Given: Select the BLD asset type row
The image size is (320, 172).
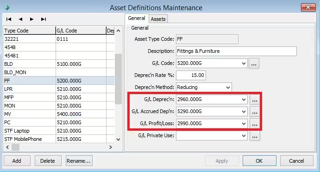Looking at the screenshot, I should [59, 64].
